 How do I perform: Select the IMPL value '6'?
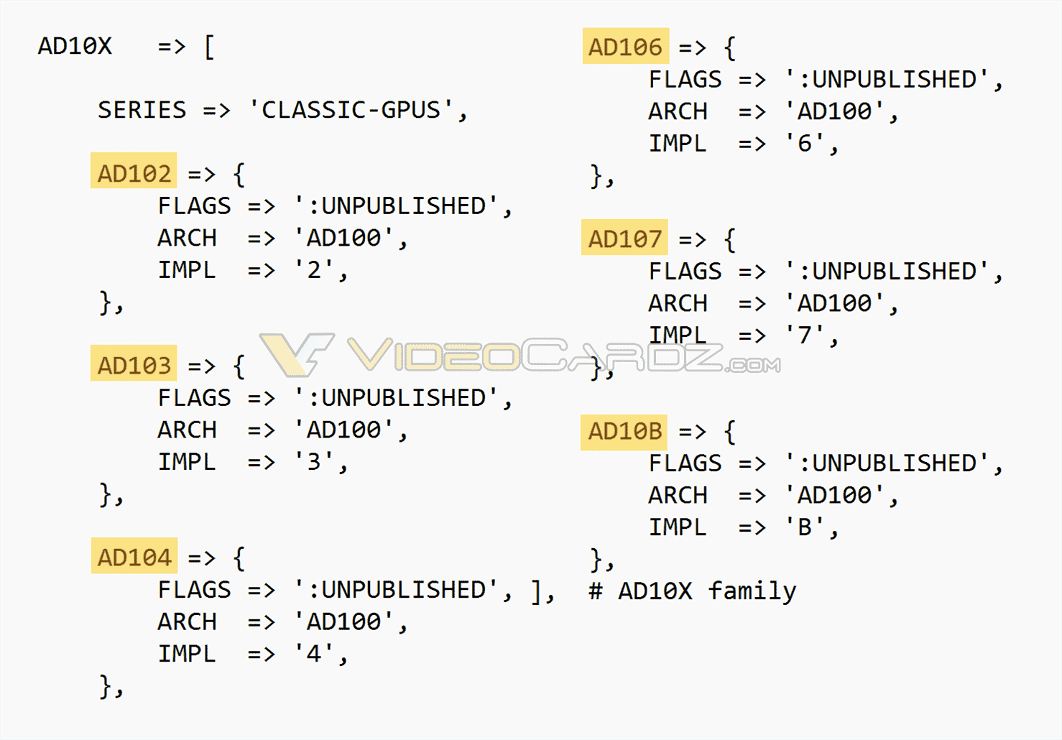pyautogui.click(x=805, y=144)
